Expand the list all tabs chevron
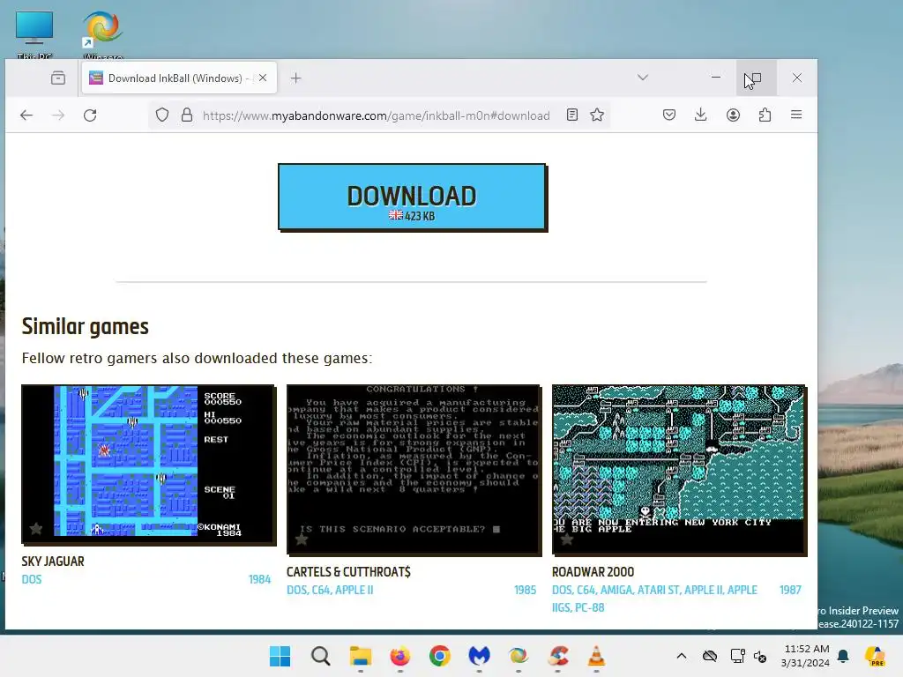This screenshot has height=677, width=903. coord(643,78)
